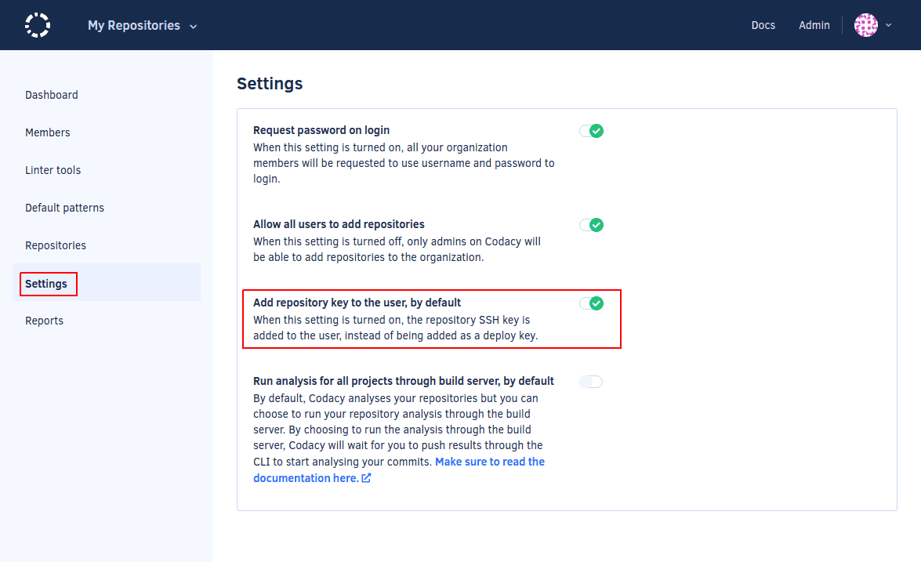Viewport: 921px width, 562px height.
Task: Open the profile avatar menu
Action: (x=865, y=24)
